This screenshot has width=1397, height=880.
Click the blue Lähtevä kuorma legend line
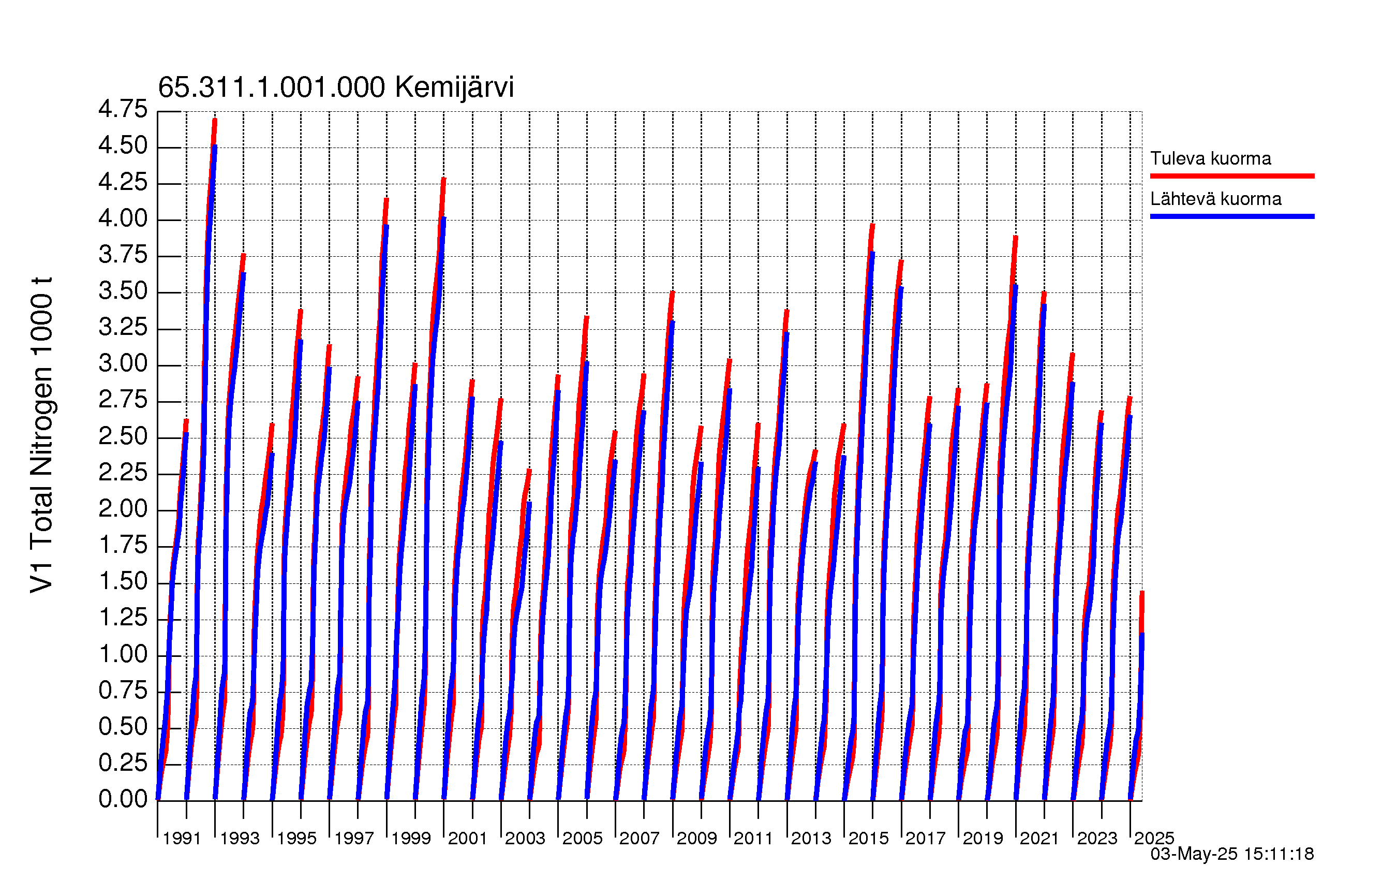pyautogui.click(x=1231, y=216)
